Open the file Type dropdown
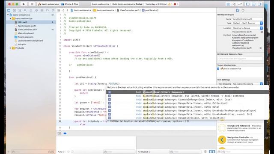 247,23
